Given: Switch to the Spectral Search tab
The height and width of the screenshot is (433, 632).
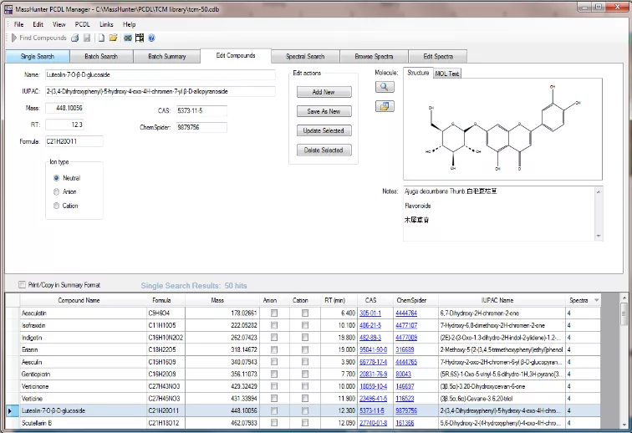Looking at the screenshot, I should 305,57.
